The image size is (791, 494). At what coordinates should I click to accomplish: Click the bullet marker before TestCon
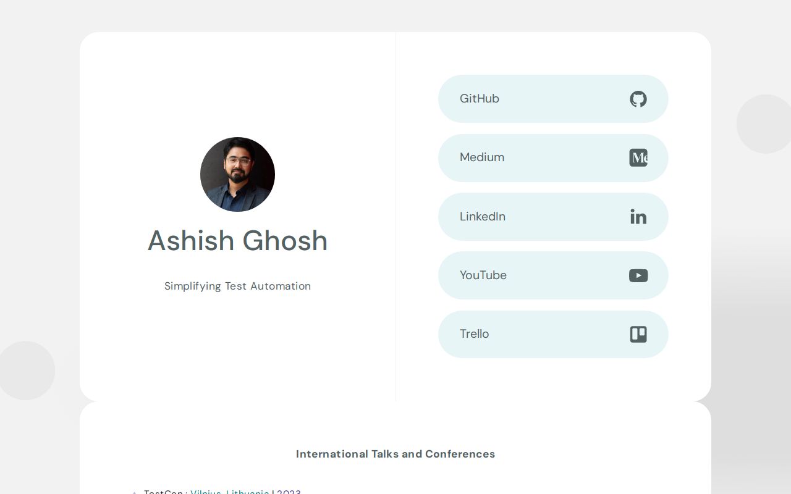(134, 492)
